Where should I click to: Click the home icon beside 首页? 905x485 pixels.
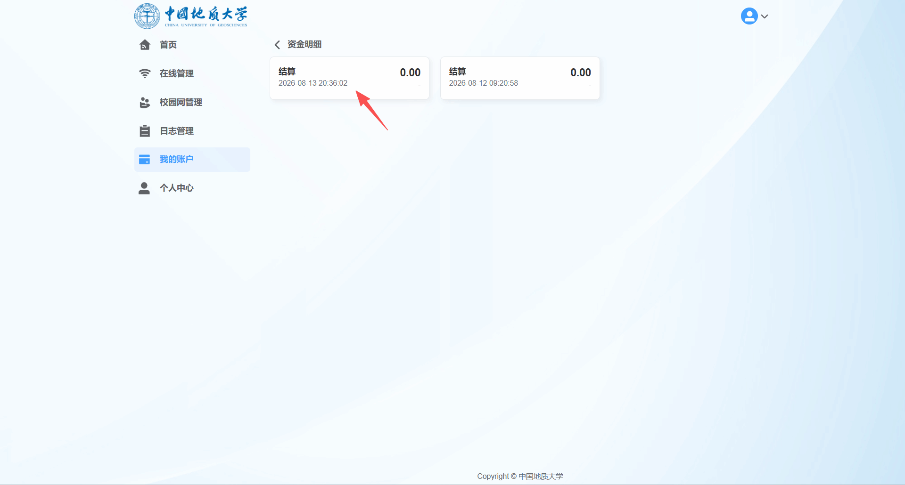click(145, 45)
